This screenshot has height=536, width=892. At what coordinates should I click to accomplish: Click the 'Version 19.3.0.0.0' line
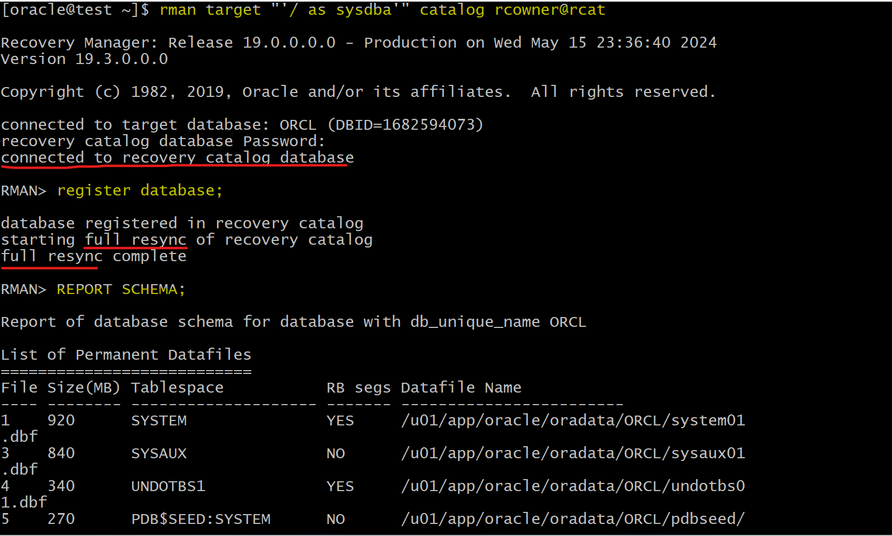tap(84, 59)
